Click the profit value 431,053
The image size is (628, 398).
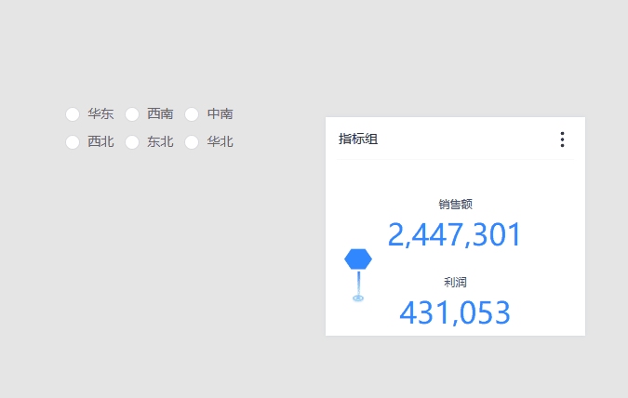(x=455, y=312)
